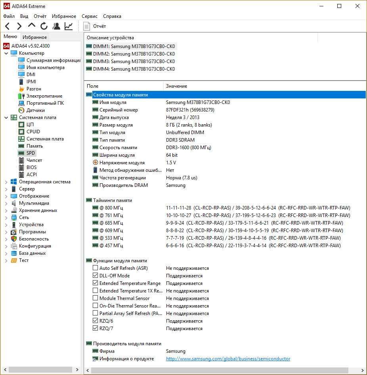Open the BIOS tree item
The height and width of the screenshot is (375, 367).
pyautogui.click(x=32, y=167)
